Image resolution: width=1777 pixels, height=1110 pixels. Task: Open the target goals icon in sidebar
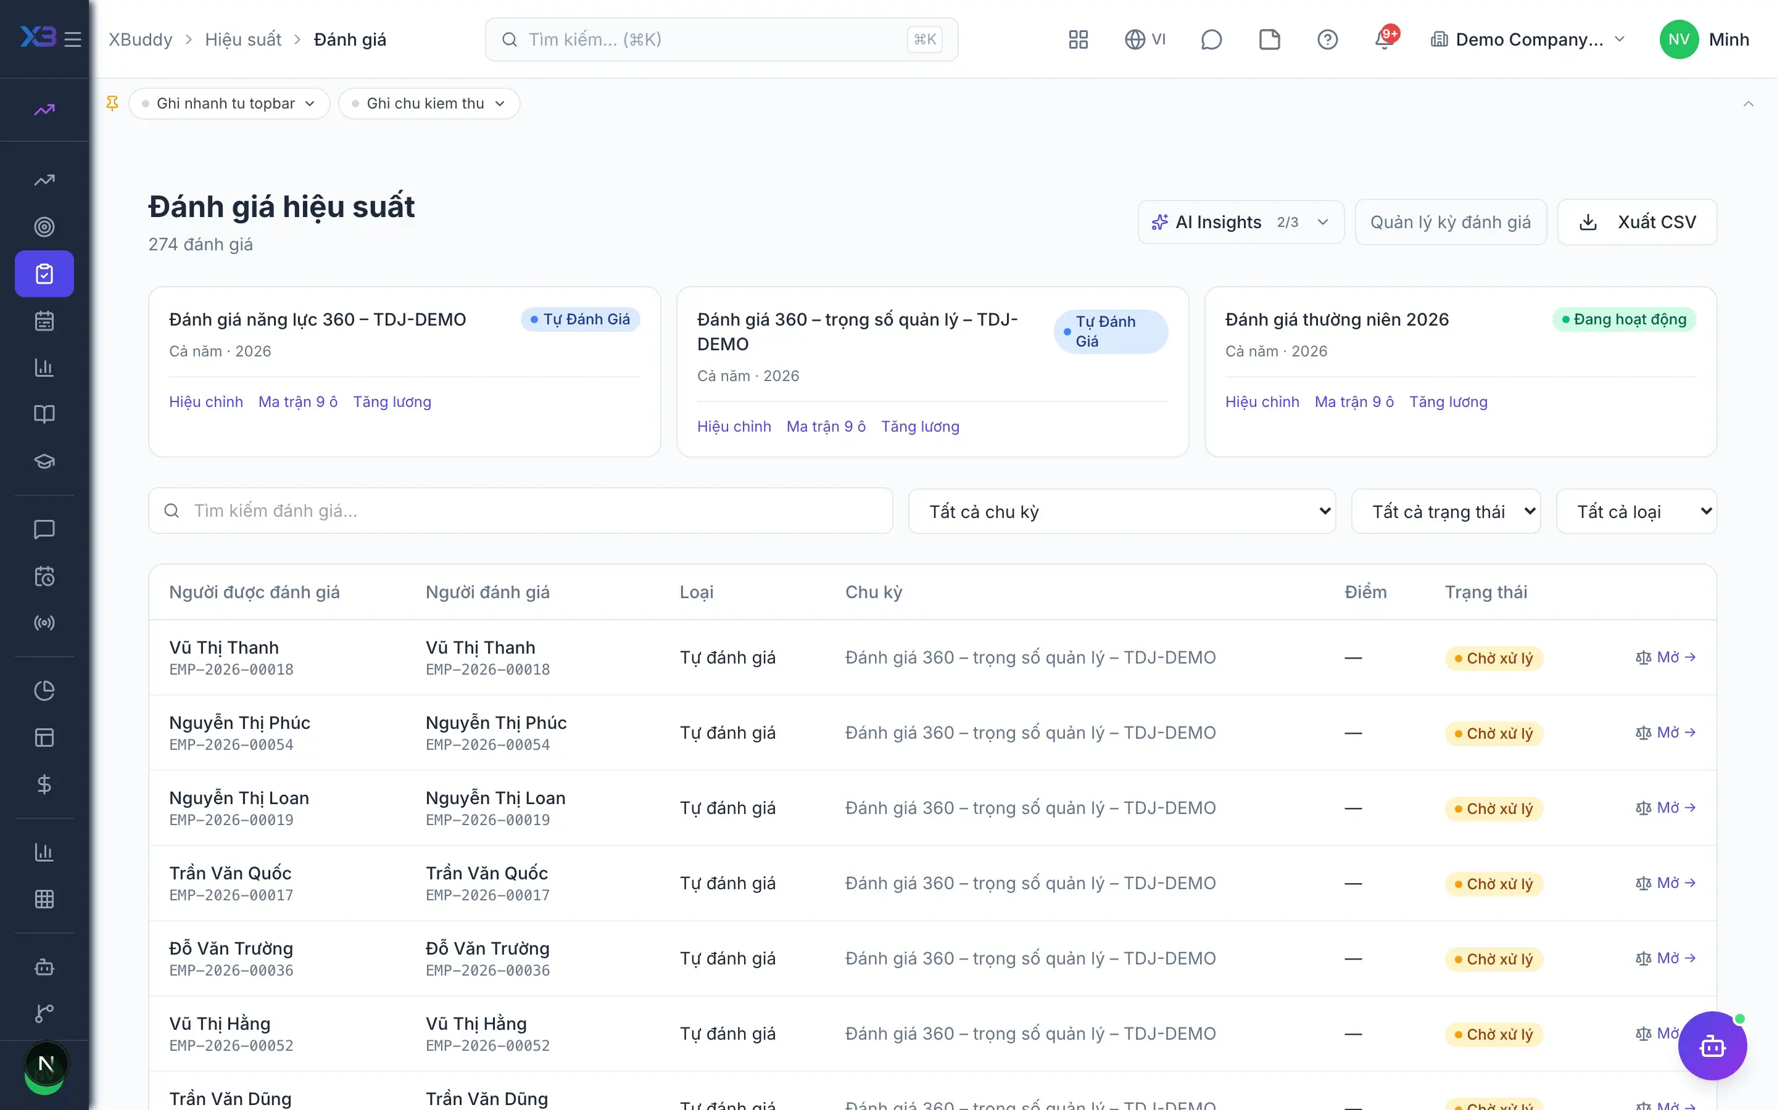click(44, 227)
